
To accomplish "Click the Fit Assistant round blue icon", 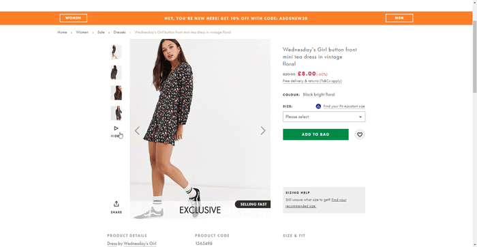I will coord(318,106).
